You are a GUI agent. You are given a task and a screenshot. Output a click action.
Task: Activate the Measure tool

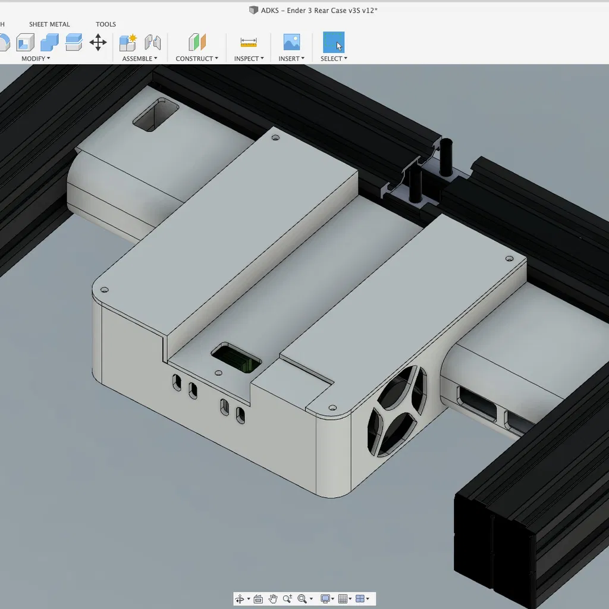[249, 42]
